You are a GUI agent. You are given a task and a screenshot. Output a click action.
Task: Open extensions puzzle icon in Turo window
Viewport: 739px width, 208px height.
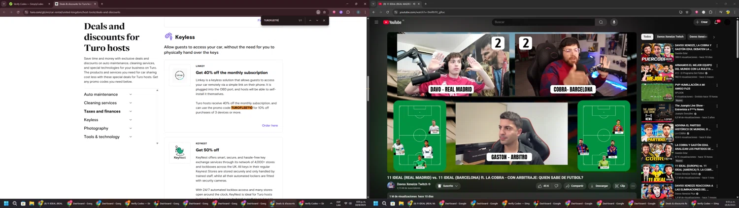point(348,12)
